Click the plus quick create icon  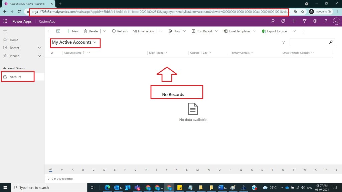coord(294,21)
